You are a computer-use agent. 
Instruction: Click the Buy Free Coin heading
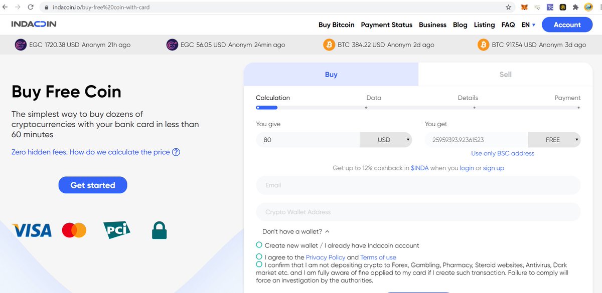click(x=66, y=92)
